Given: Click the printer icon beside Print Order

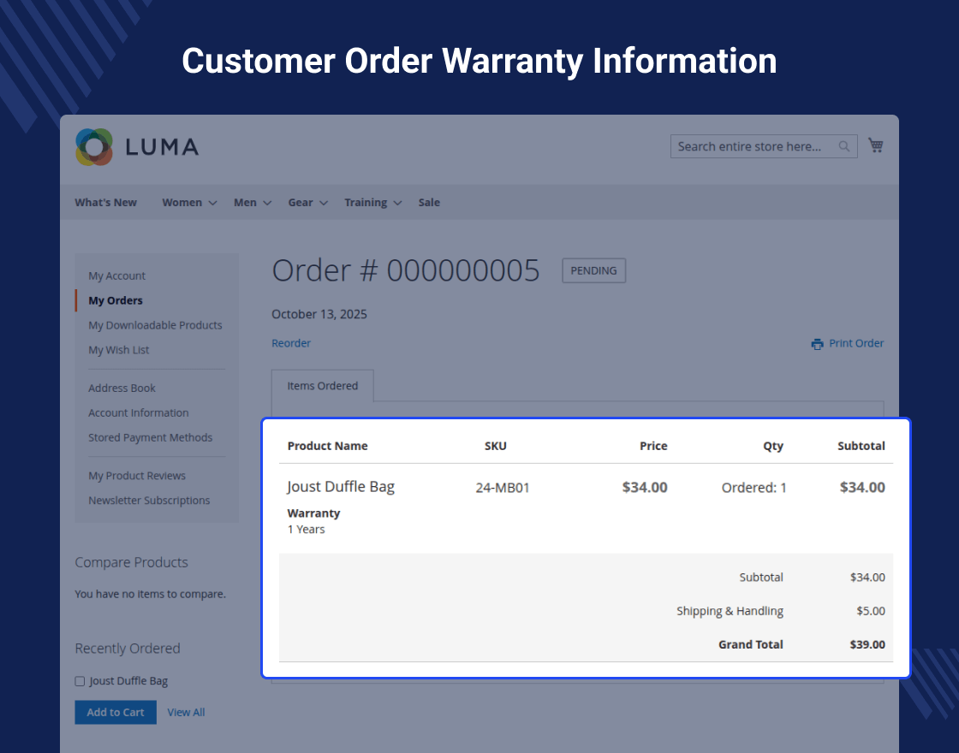Looking at the screenshot, I should pos(817,344).
